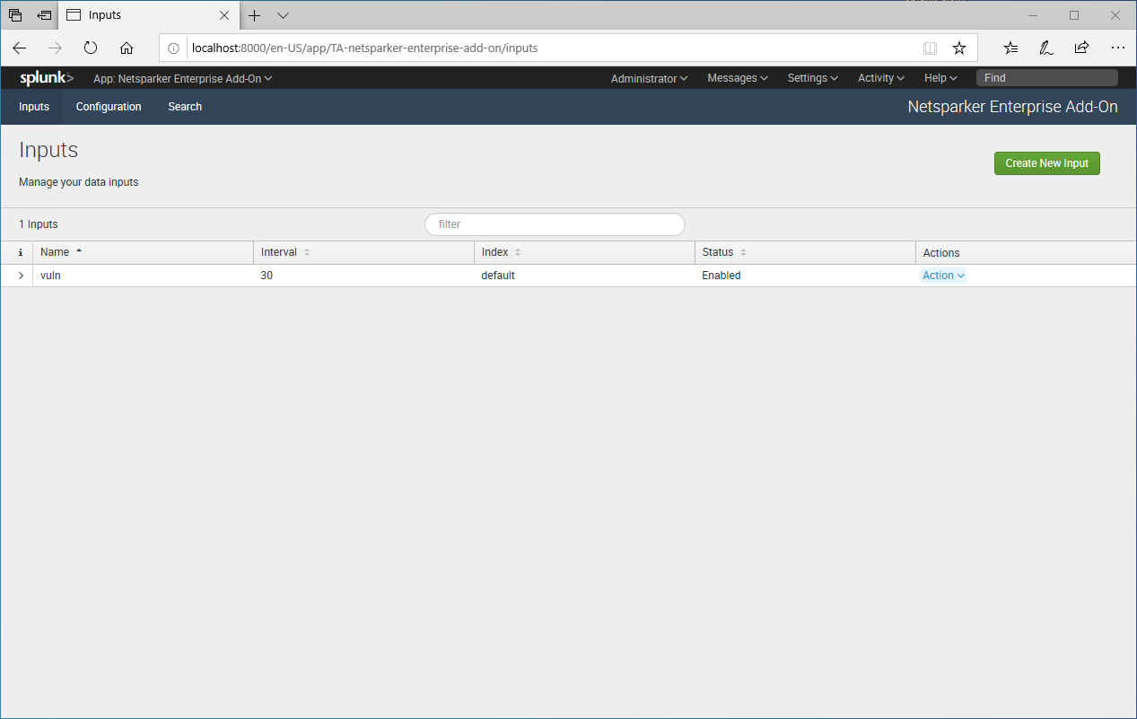This screenshot has height=719, width=1137.
Task: Go back using the browser back arrow
Action: 19,48
